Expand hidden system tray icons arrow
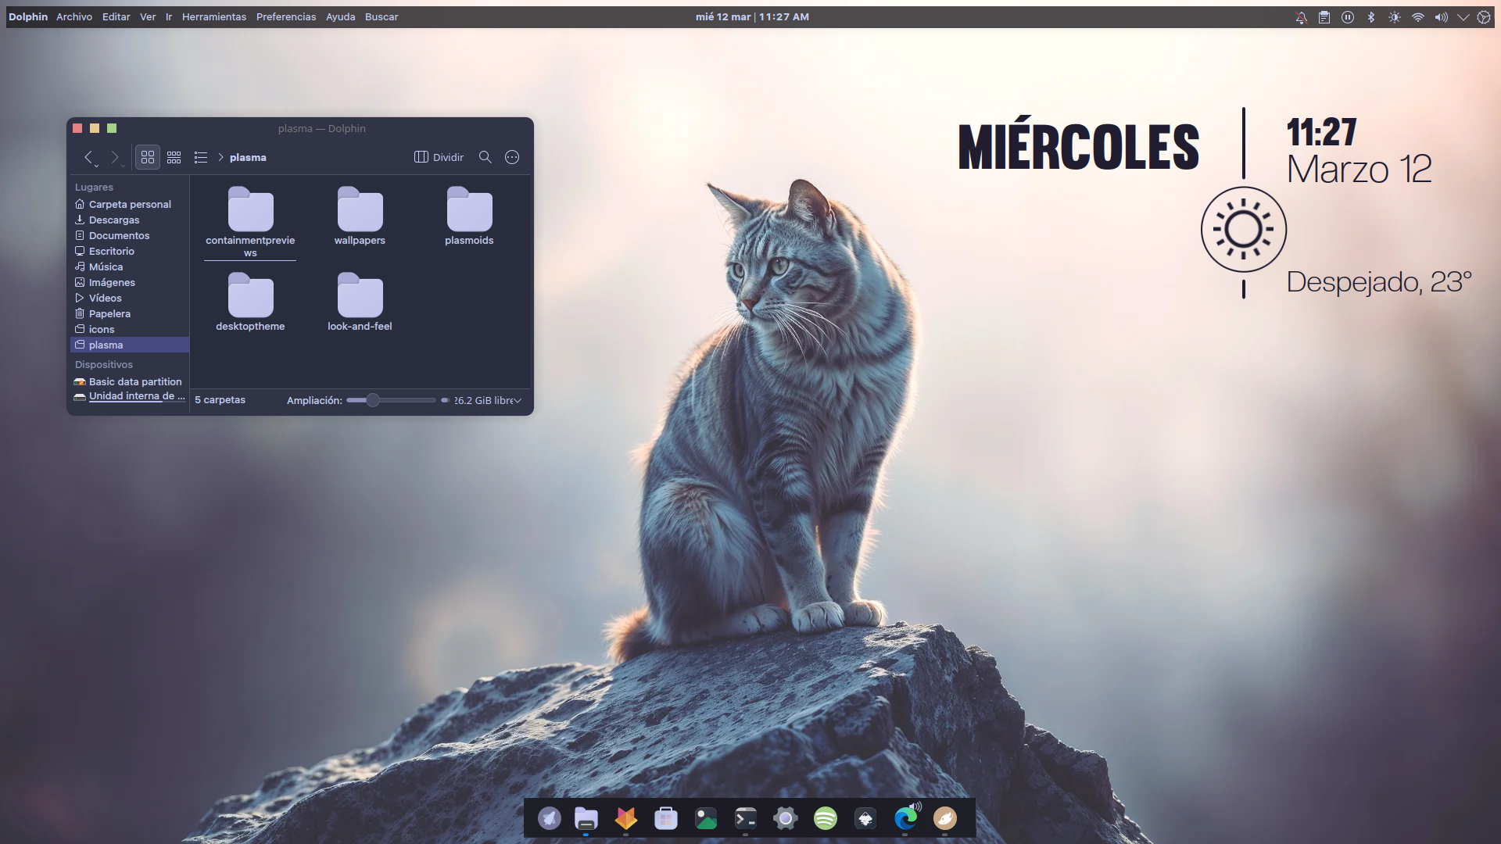Screen dimensions: 1501x844 1463,17
